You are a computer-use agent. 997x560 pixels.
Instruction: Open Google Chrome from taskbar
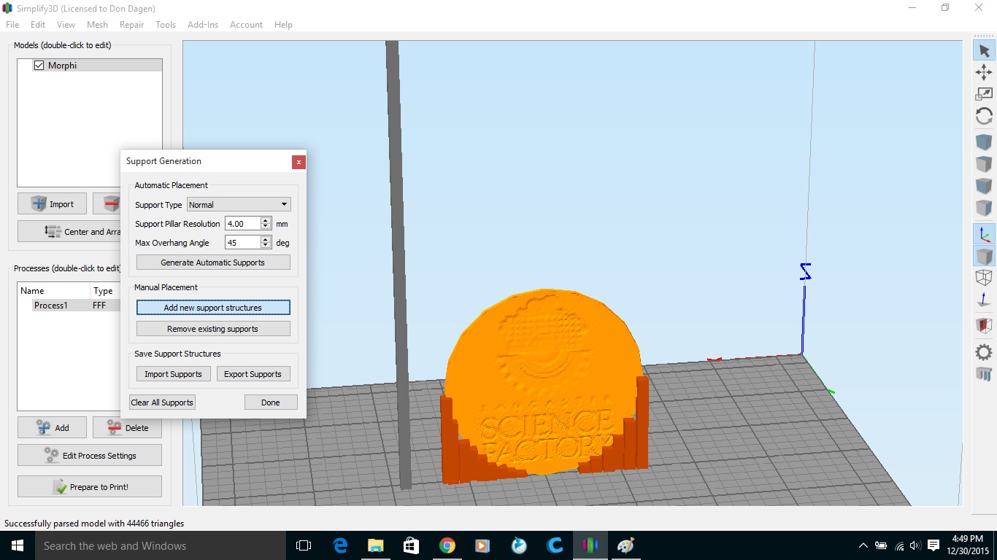[x=447, y=545]
